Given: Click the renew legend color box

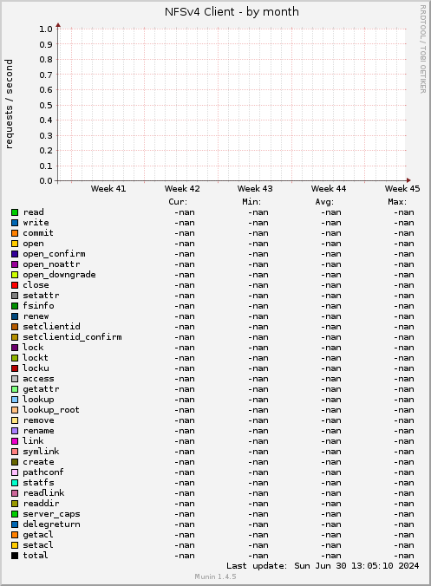Looking at the screenshot, I should tap(15, 316).
